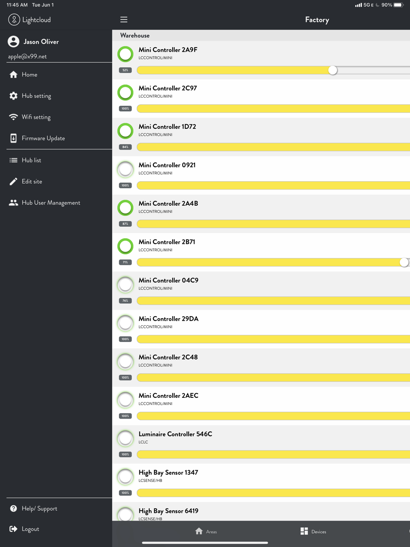Click the Factory site title
The height and width of the screenshot is (547, 410).
pos(317,20)
